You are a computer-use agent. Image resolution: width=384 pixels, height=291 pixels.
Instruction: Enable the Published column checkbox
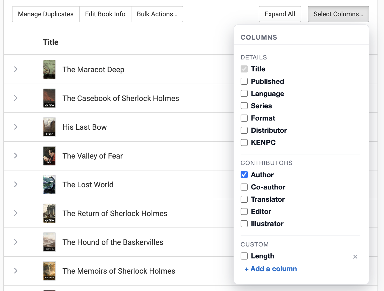(244, 81)
